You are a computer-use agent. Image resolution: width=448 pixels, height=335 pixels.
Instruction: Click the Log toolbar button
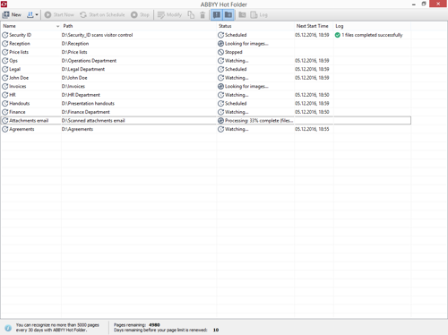tap(259, 14)
